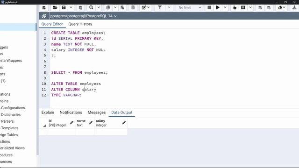This screenshot has width=299, height=168.
Task: Click the Filter funnel icon
Action: click(x=160, y=7)
